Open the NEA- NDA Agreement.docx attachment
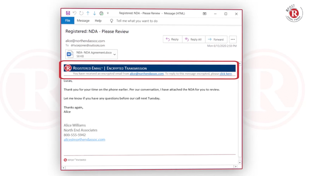The height and width of the screenshot is (176, 311). pyautogui.click(x=92, y=54)
